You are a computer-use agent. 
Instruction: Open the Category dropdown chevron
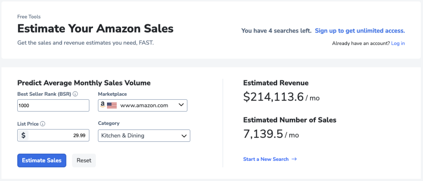click(184, 136)
